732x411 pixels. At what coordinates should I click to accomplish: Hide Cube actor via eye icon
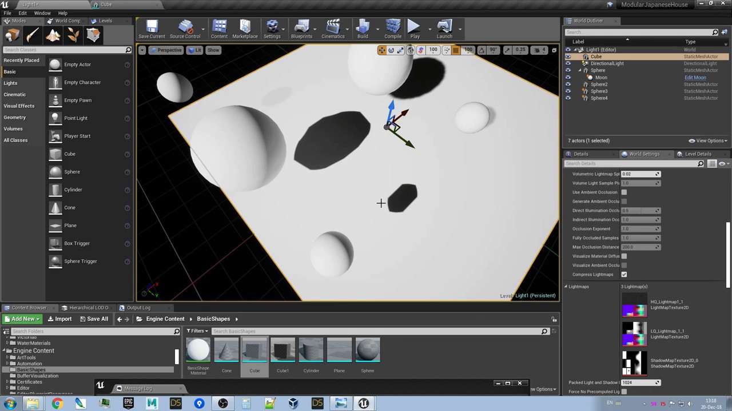[568, 57]
